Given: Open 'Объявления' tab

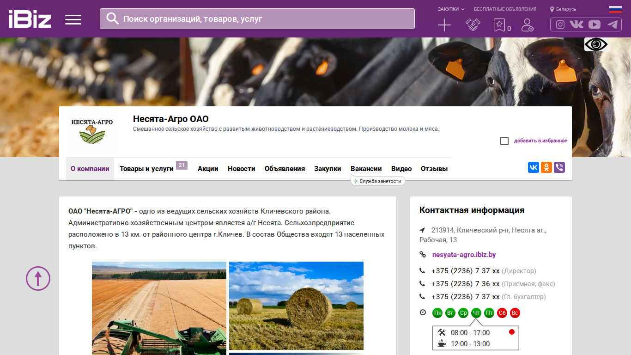Looking at the screenshot, I should pyautogui.click(x=285, y=169).
